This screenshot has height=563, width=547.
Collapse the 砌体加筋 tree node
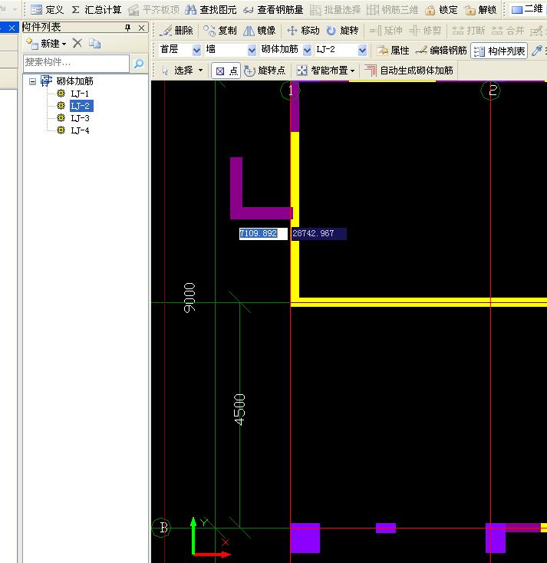pos(33,81)
